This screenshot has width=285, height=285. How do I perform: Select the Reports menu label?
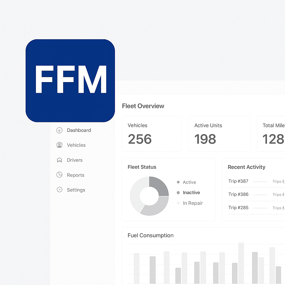(x=75, y=175)
